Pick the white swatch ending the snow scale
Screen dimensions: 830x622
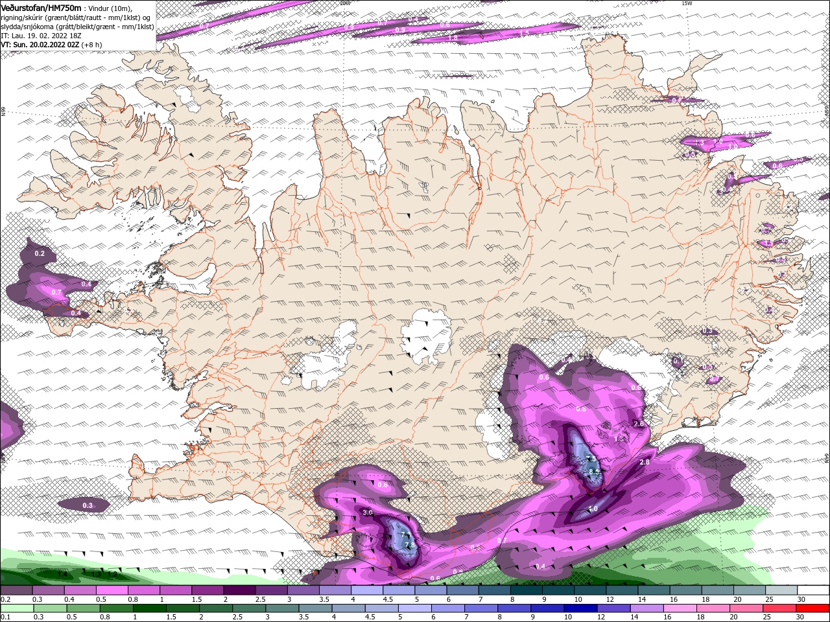coord(812,590)
